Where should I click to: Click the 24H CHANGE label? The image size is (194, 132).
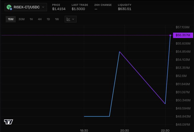click(103, 5)
